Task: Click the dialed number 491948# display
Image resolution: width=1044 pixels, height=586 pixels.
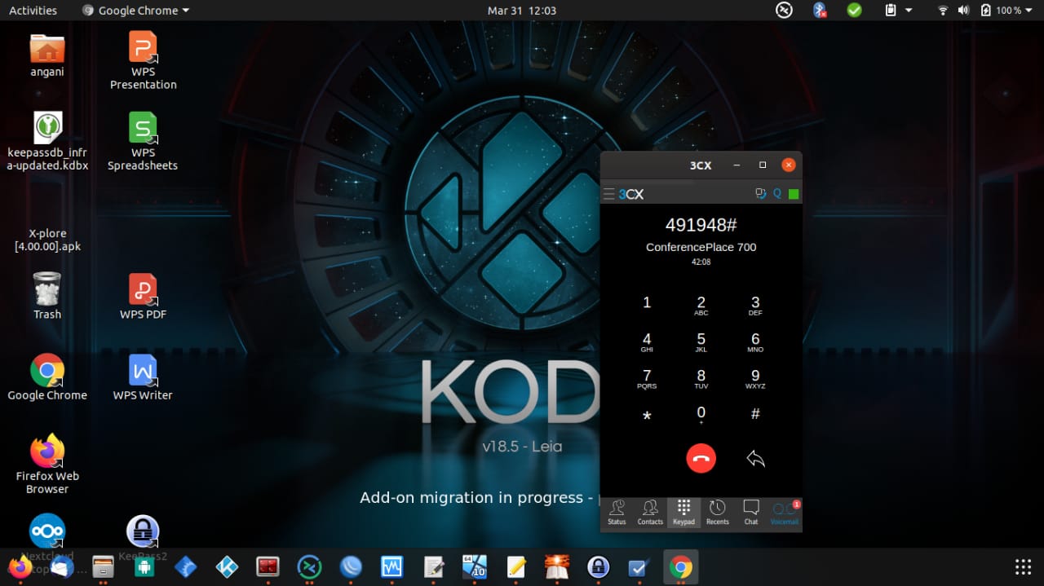Action: [701, 225]
